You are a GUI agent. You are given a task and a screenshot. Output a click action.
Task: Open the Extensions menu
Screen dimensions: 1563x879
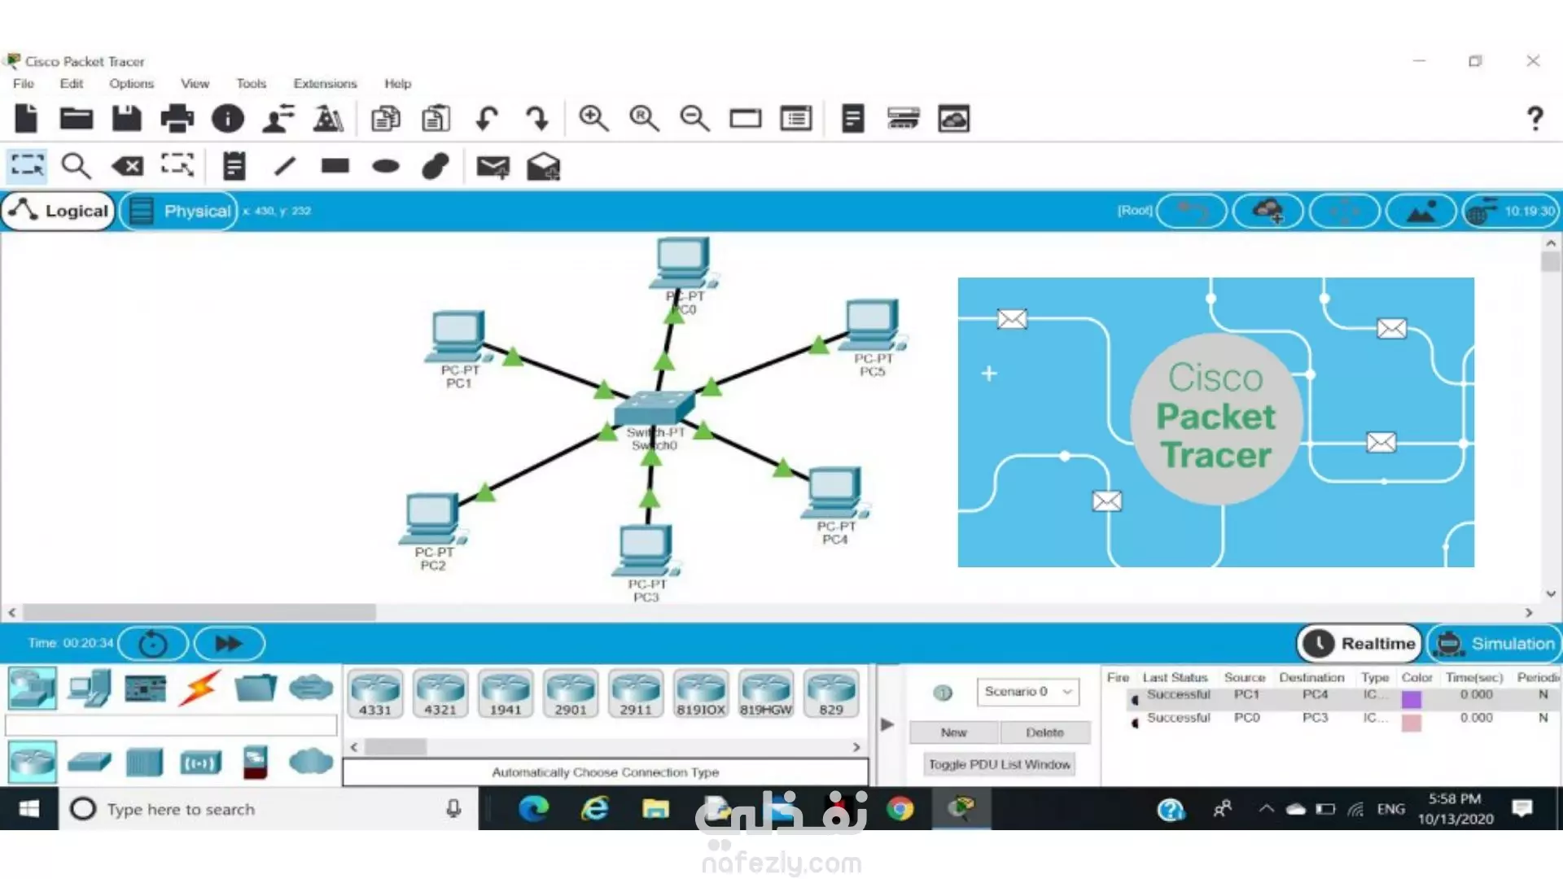(325, 84)
